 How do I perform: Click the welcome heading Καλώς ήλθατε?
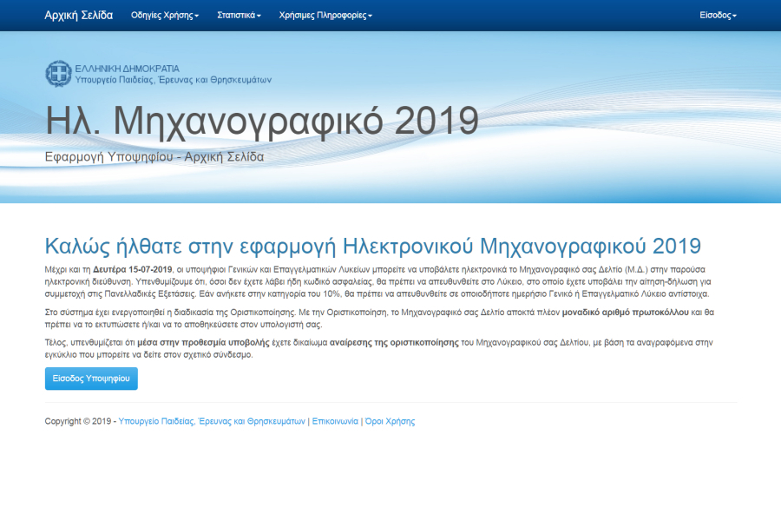373,246
